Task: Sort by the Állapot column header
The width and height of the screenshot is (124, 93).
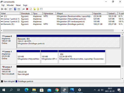Action: (x=74, y=13)
